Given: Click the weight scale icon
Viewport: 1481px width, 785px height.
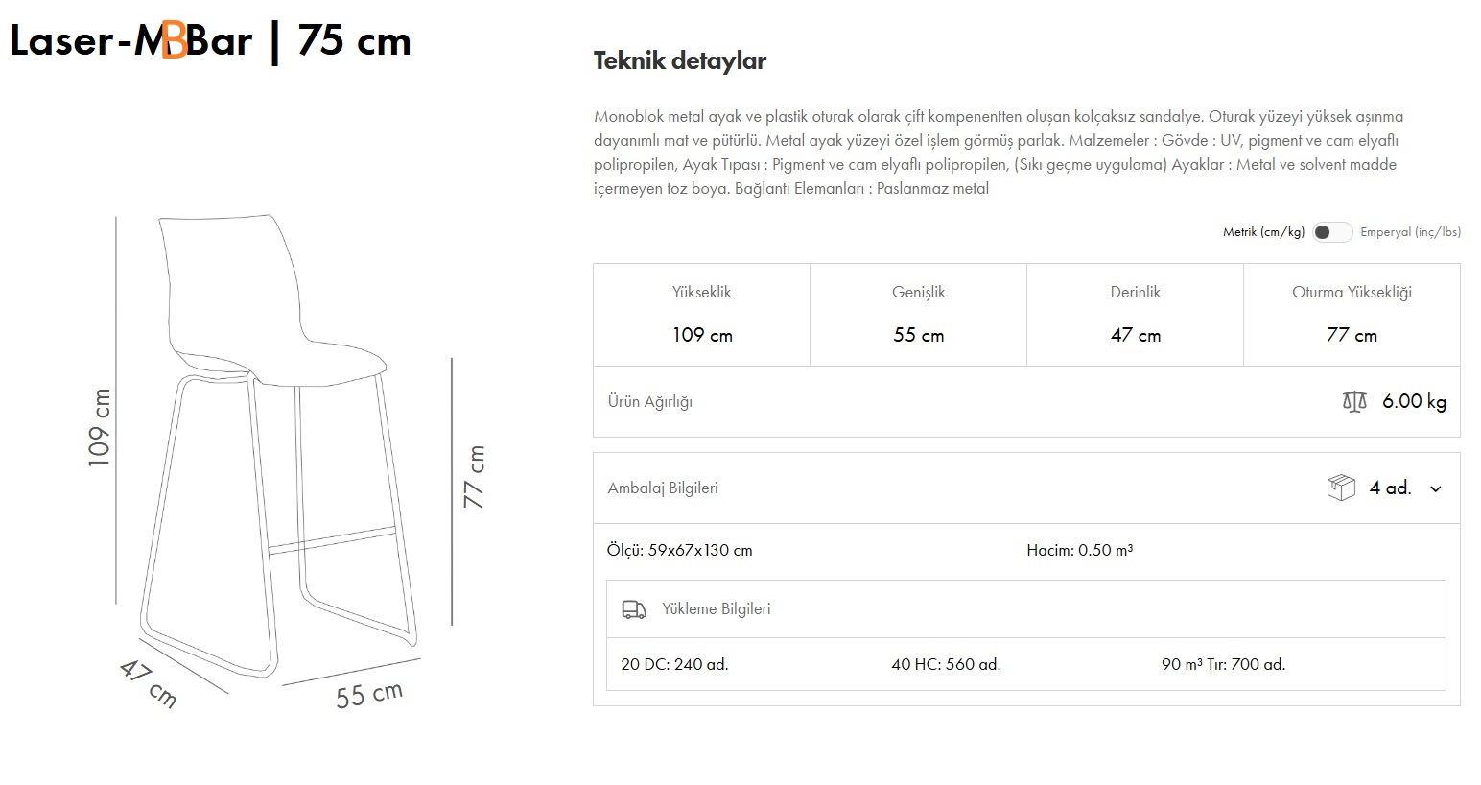Looking at the screenshot, I should click(1354, 401).
